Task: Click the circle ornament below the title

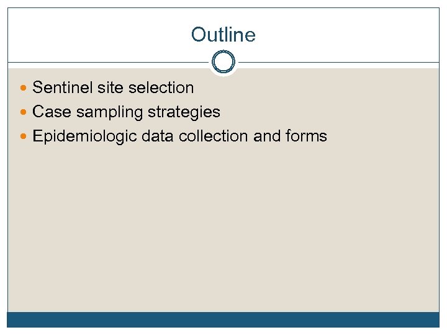Action: pyautogui.click(x=223, y=62)
